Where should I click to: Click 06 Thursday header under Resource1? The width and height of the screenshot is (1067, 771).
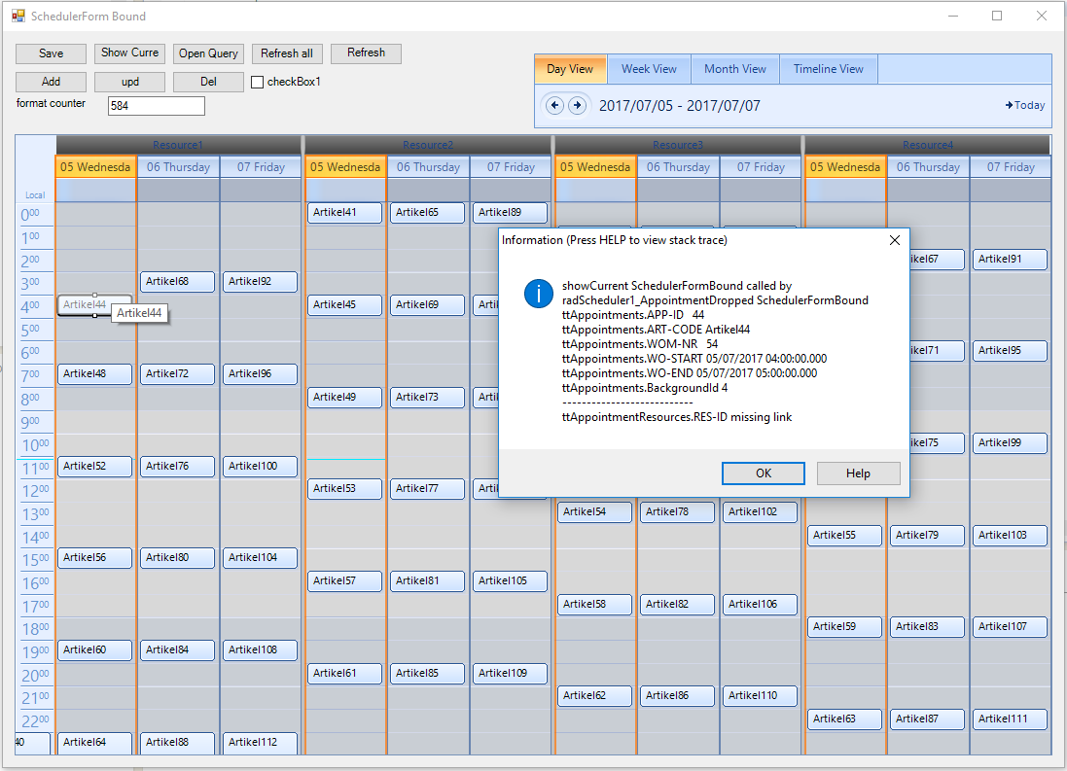178,167
